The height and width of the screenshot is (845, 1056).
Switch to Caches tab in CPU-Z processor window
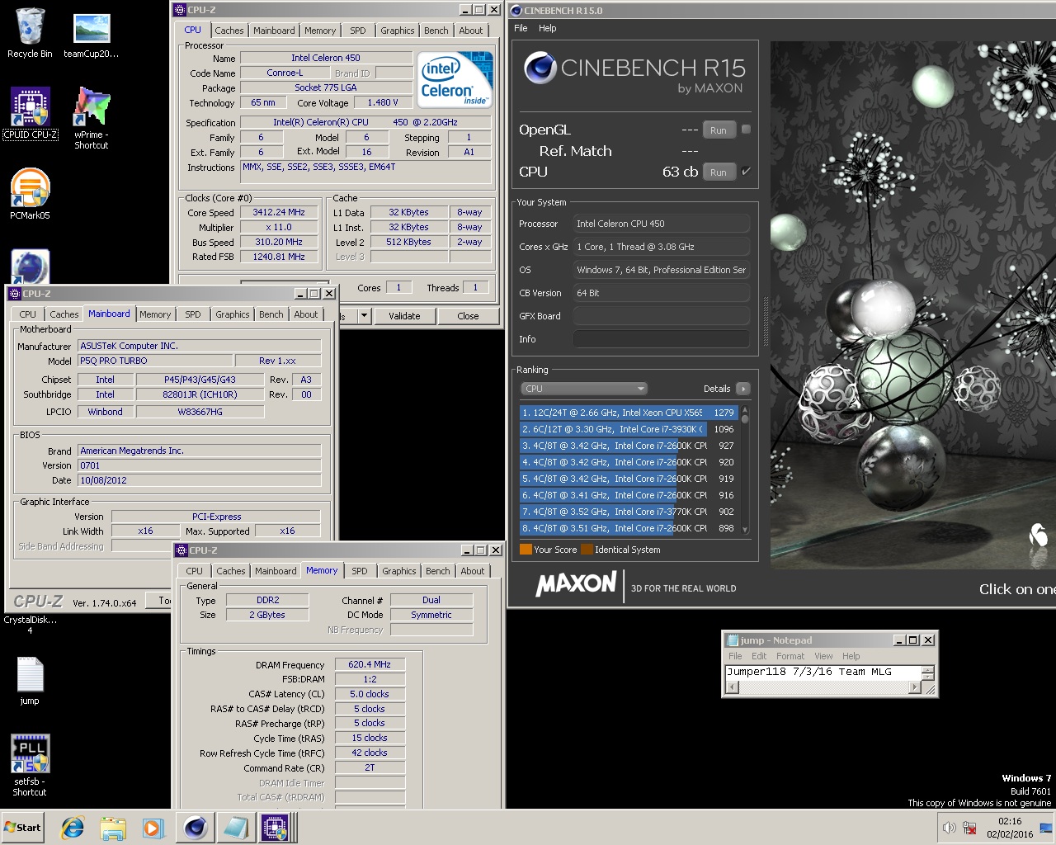pos(229,31)
